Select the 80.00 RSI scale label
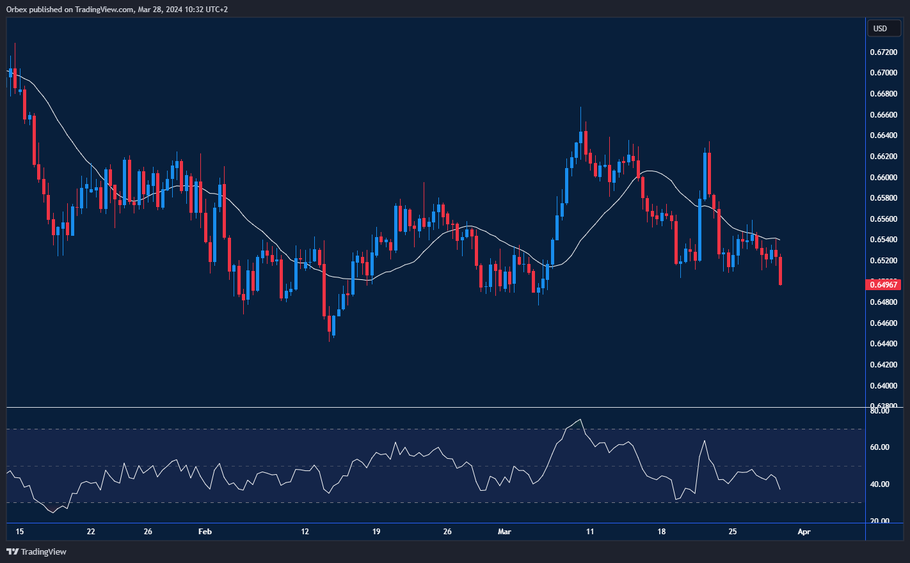Image resolution: width=910 pixels, height=563 pixels. pyautogui.click(x=879, y=411)
